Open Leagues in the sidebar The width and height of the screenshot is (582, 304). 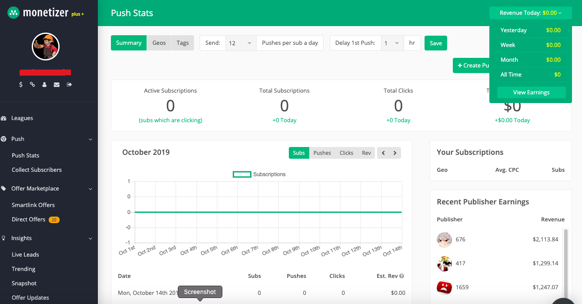click(22, 118)
